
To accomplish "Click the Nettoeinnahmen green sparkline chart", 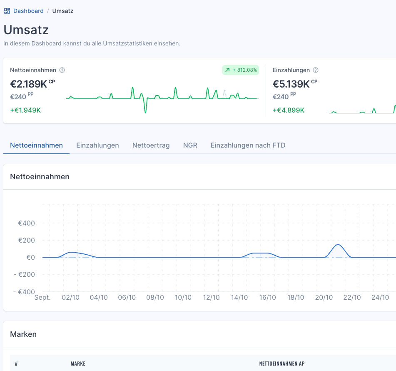I will coord(162,99).
